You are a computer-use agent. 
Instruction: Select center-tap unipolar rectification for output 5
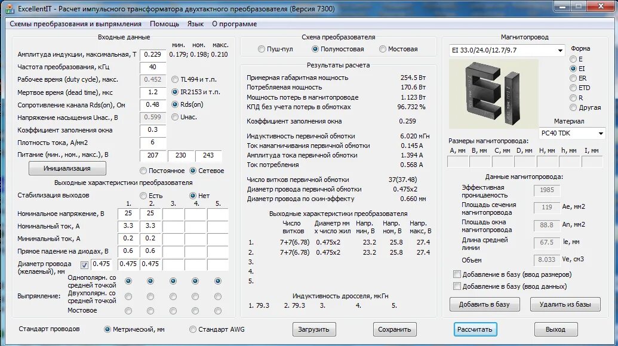(218, 281)
